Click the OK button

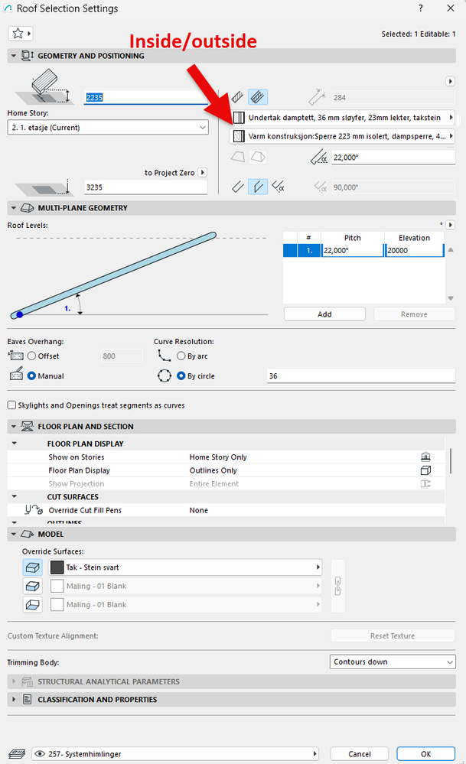pyautogui.click(x=426, y=754)
